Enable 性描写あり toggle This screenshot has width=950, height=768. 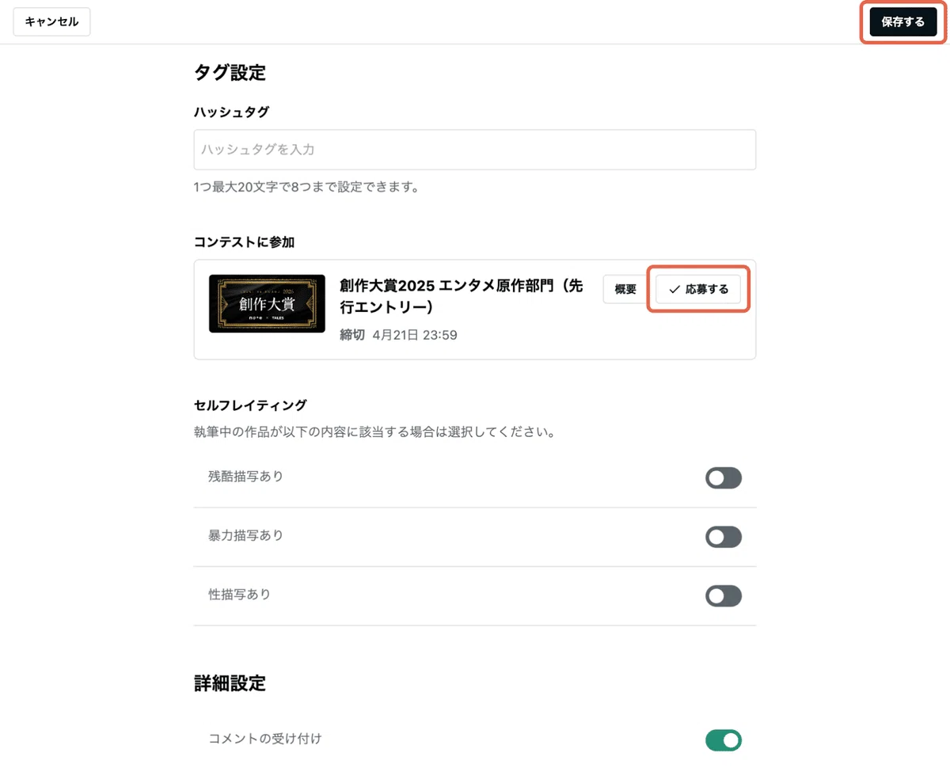coord(724,596)
